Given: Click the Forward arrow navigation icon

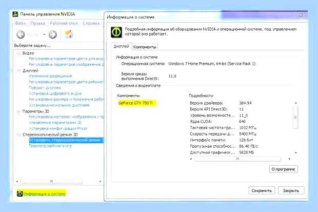Looking at the screenshot, I should coord(53,34).
